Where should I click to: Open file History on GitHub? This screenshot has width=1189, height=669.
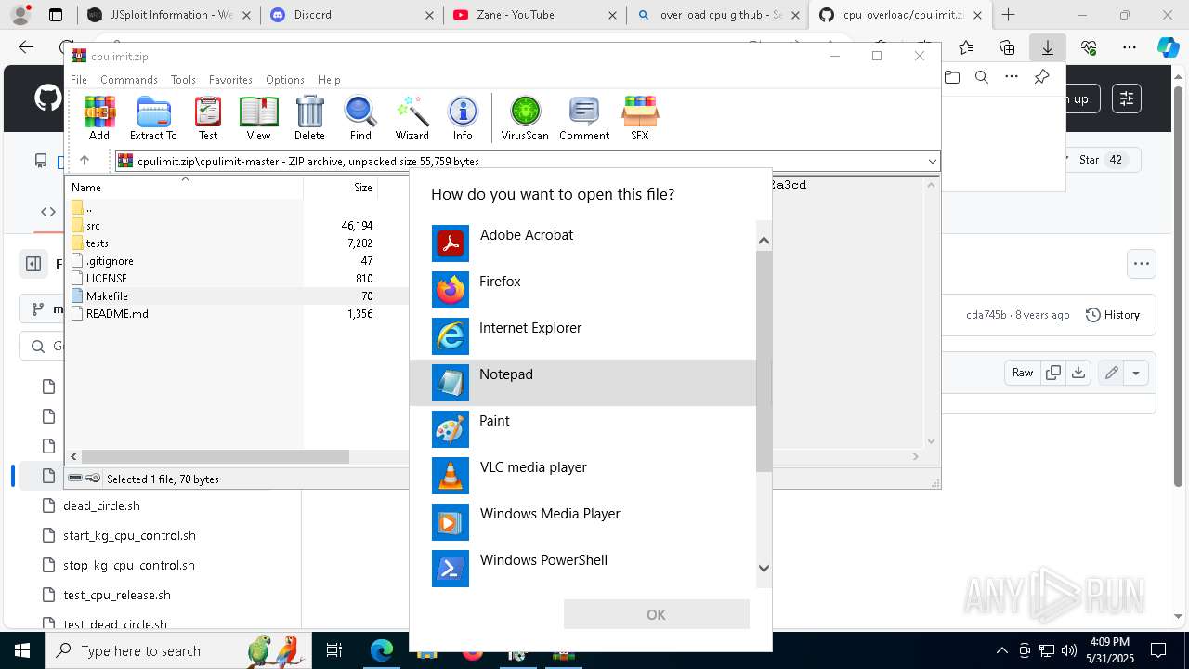click(x=1113, y=315)
